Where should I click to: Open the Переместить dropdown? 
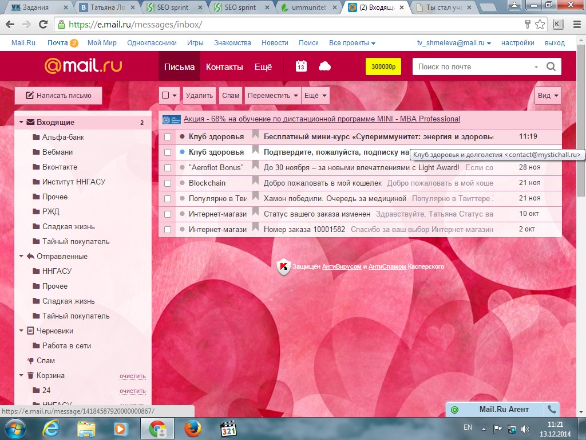273,96
